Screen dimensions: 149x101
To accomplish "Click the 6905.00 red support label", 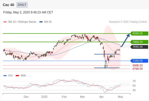I will (x=138, y=65).
